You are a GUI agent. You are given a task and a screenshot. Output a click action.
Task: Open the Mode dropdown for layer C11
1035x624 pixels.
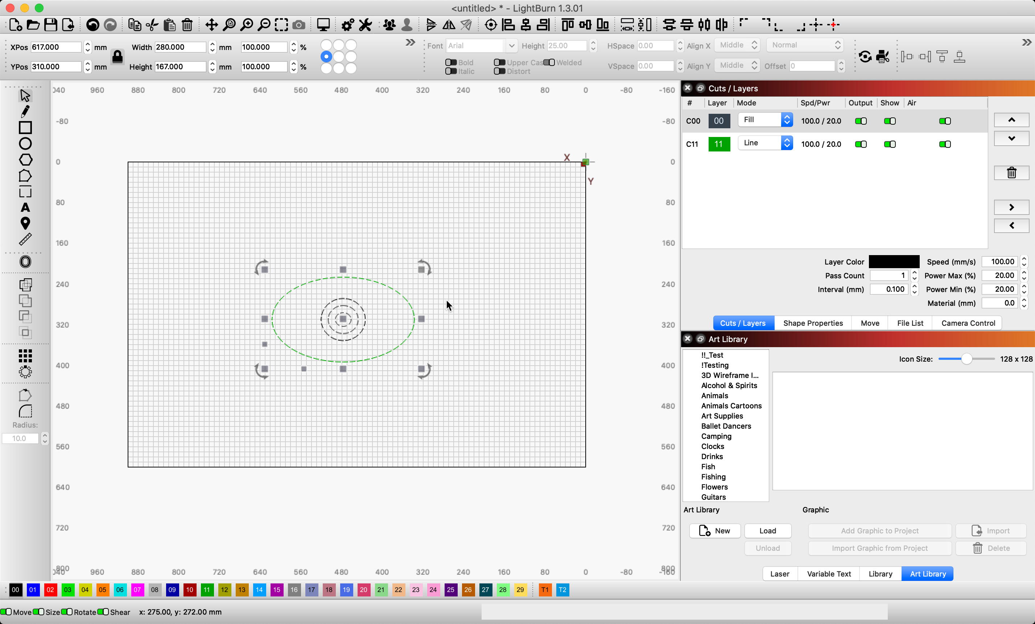[765, 143]
